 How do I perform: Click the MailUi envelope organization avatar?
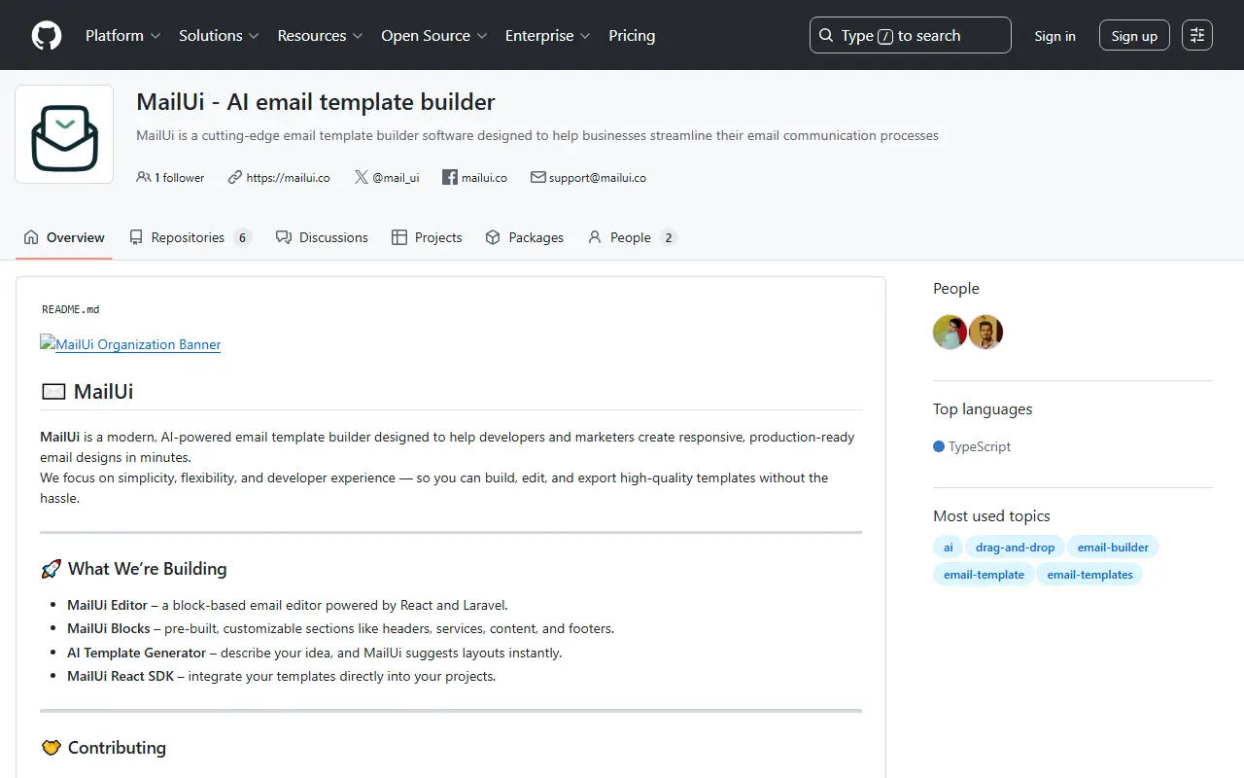tap(64, 134)
